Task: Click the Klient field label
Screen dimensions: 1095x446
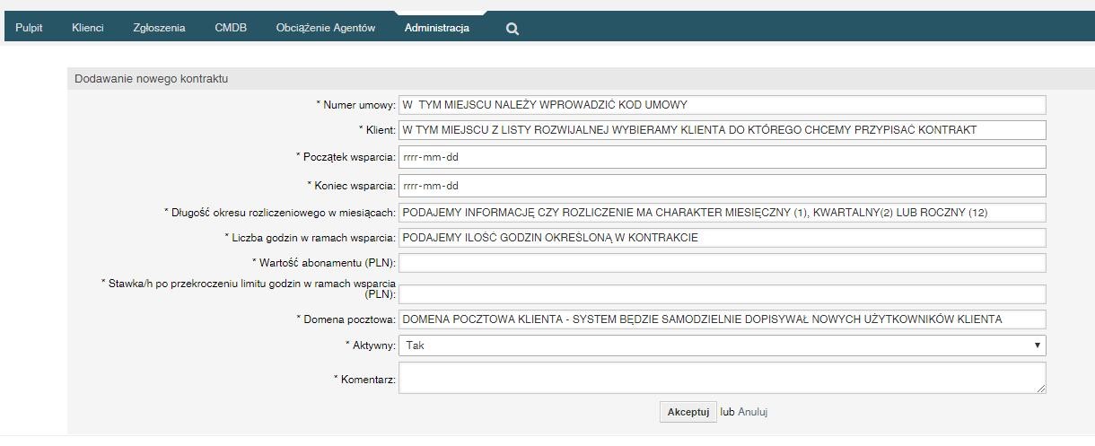Action: 377,130
